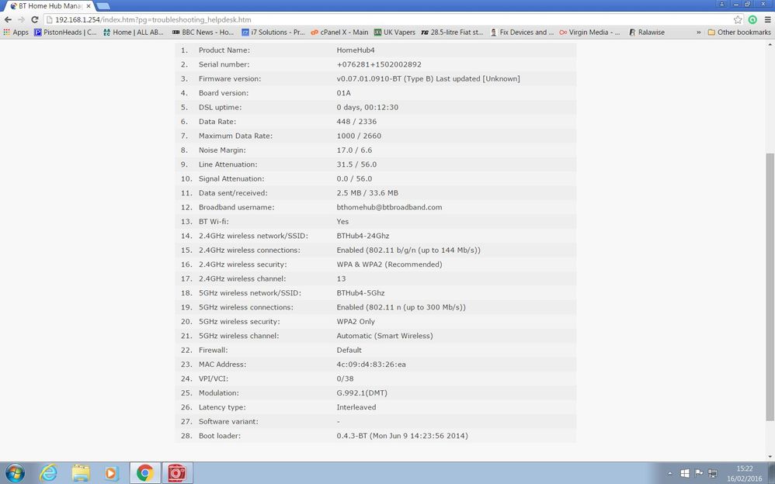This screenshot has width=775, height=484.
Task: Click the Data Rate value 448 / 2336
Action: (356, 122)
